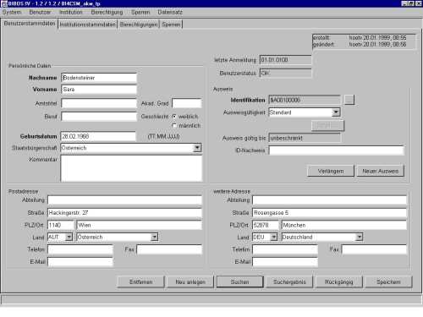Click the weitere Adresse Abteilung field
423x317 pixels.
tap(329, 200)
